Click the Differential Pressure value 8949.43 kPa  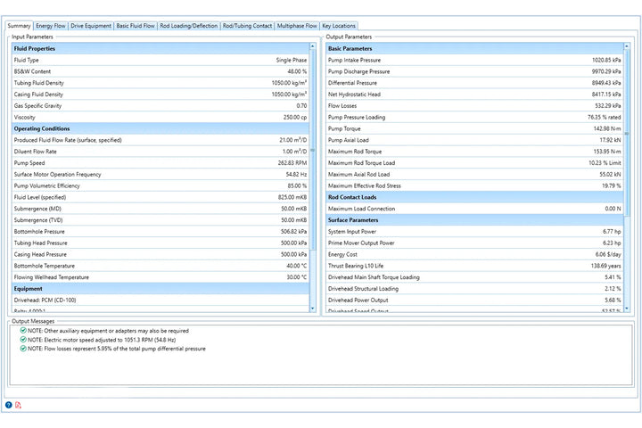click(606, 83)
